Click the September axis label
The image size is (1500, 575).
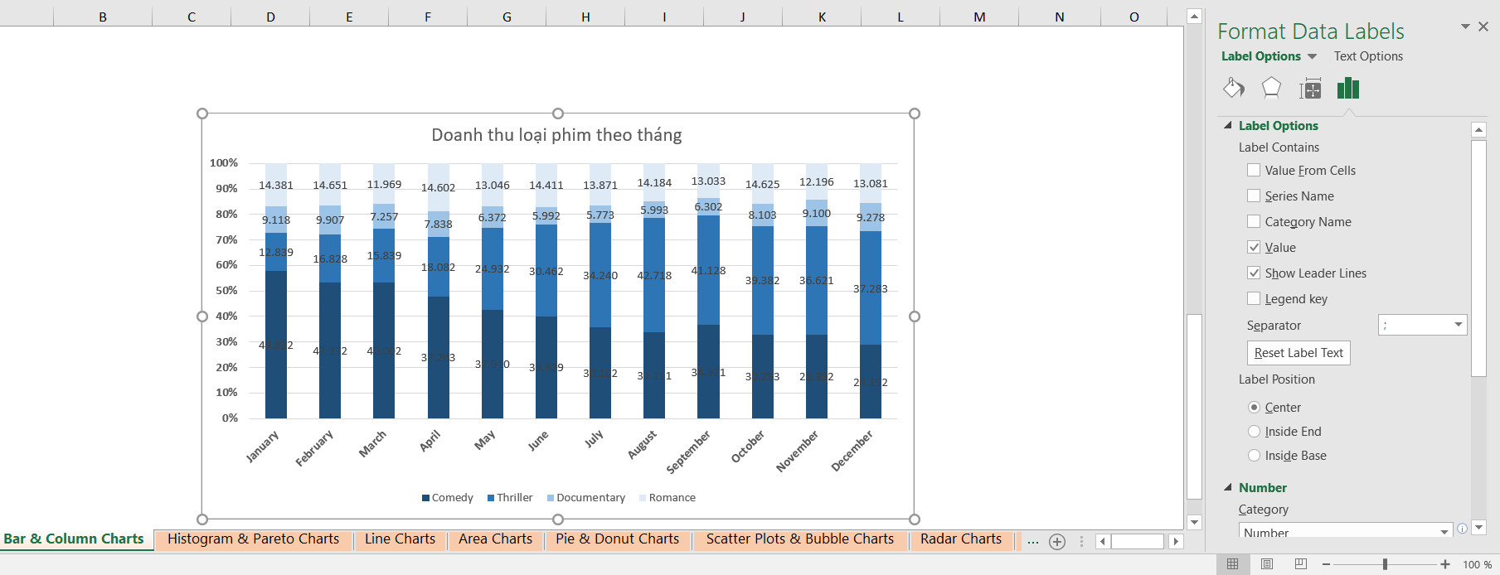(x=688, y=452)
